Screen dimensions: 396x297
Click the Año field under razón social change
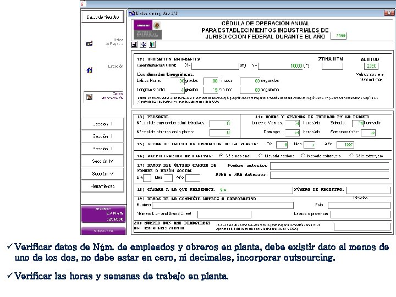coord(193,178)
